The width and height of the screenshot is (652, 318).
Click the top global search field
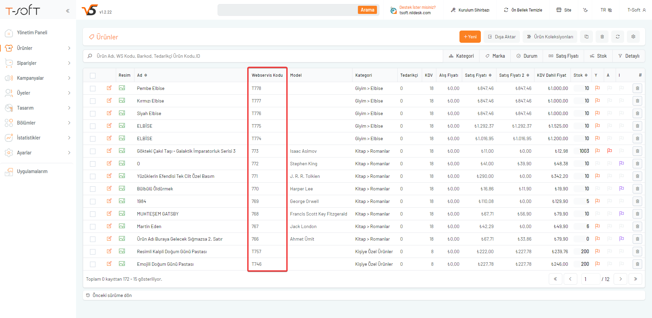(287, 10)
